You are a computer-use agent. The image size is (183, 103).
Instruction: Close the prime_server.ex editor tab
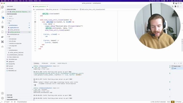coord(47,6)
